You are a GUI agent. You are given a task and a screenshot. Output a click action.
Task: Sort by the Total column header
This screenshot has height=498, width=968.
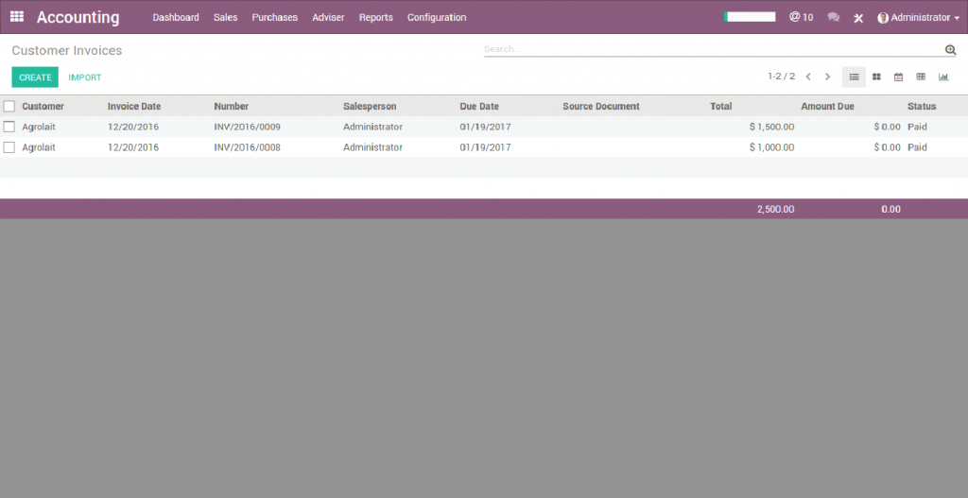click(721, 106)
